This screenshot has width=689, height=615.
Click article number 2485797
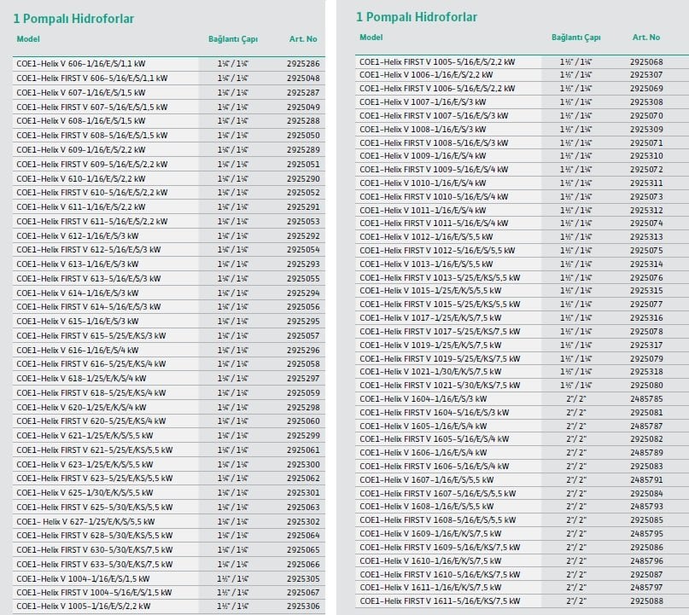point(646,587)
